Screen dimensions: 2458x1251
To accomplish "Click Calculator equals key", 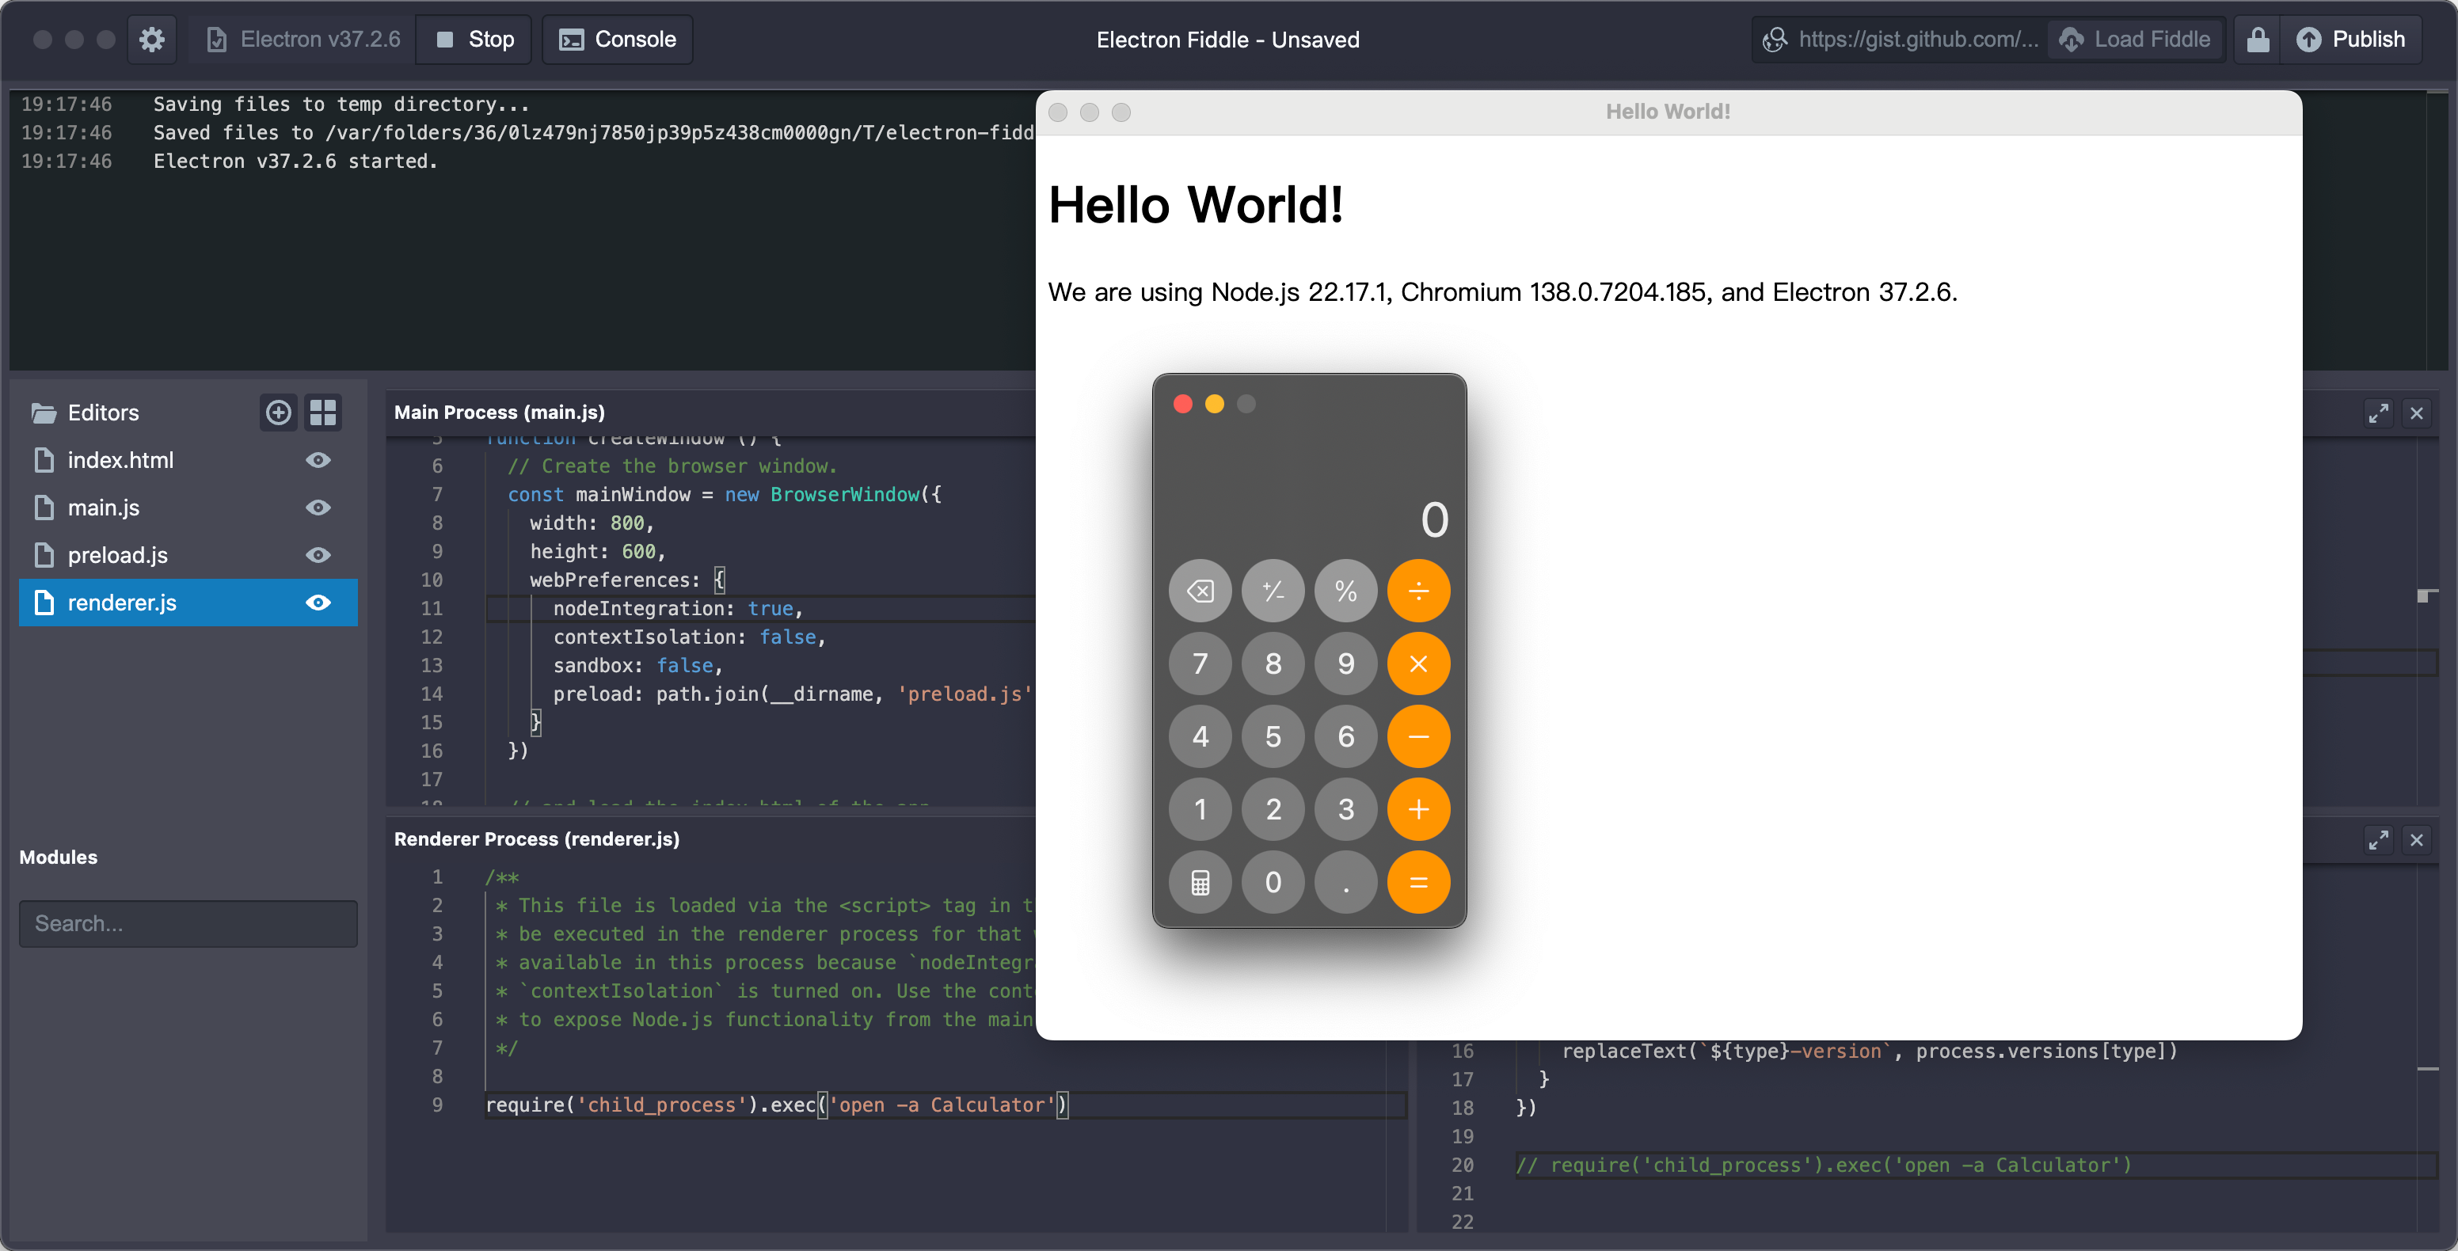I will pos(1419,883).
